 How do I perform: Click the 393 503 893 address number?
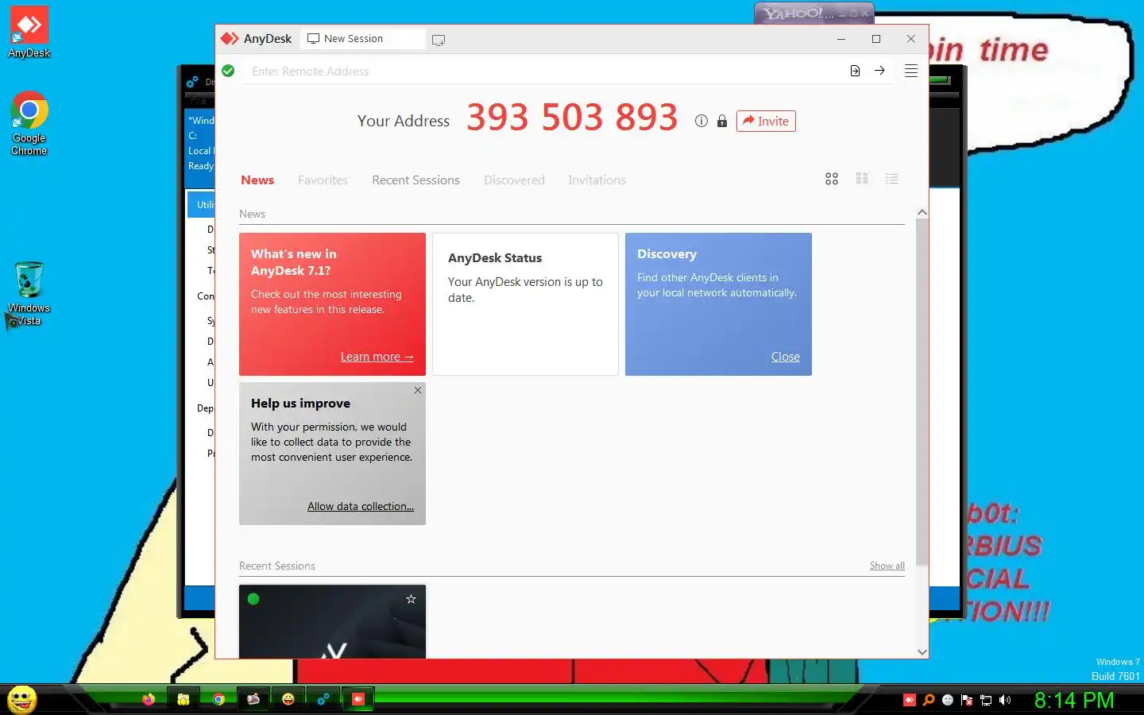(572, 118)
